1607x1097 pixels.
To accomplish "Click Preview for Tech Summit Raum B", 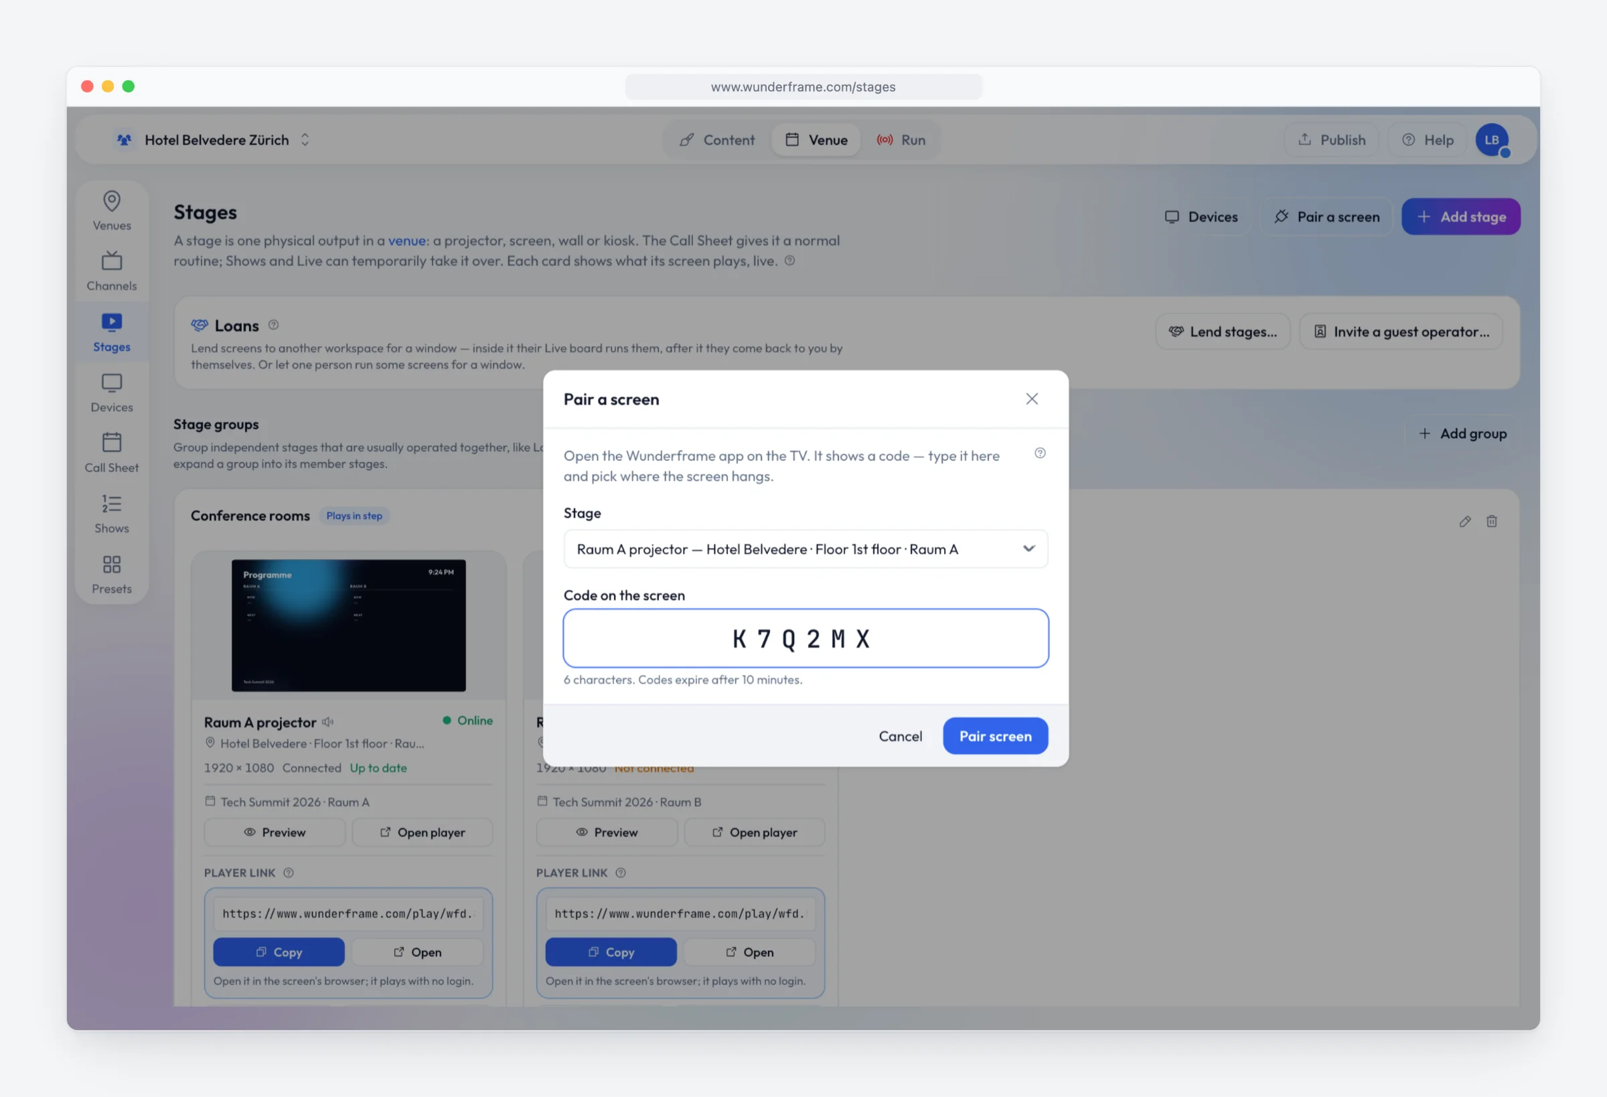I will 607,832.
